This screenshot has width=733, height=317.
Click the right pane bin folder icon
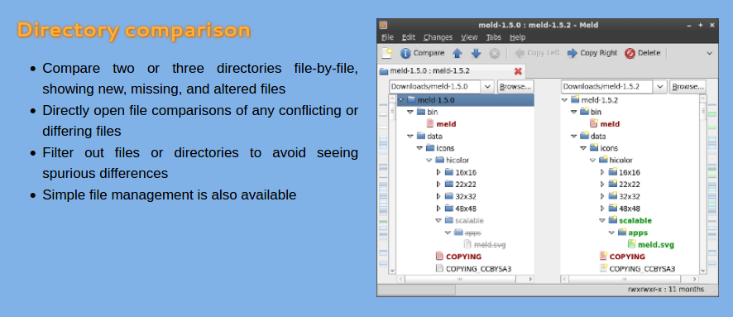584,112
